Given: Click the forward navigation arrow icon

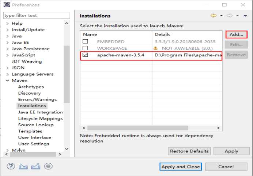Looking at the screenshot, I should coord(230,16).
